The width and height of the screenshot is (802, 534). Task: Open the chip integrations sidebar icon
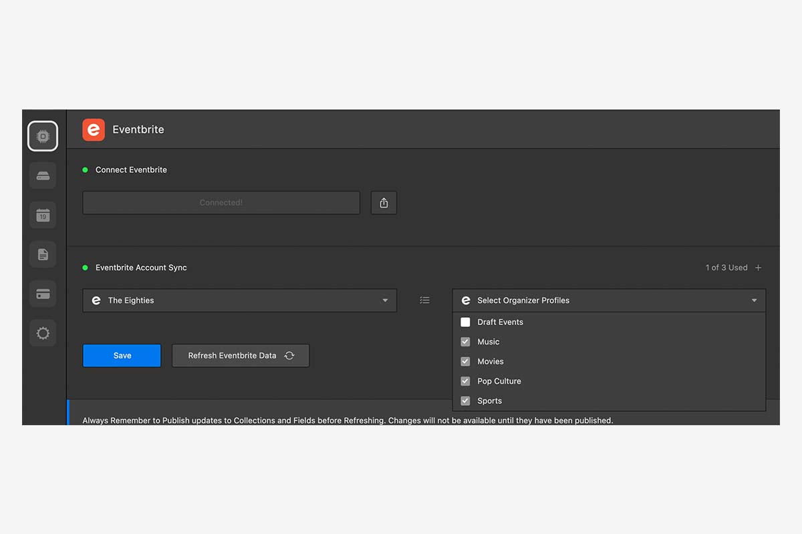pyautogui.click(x=43, y=136)
